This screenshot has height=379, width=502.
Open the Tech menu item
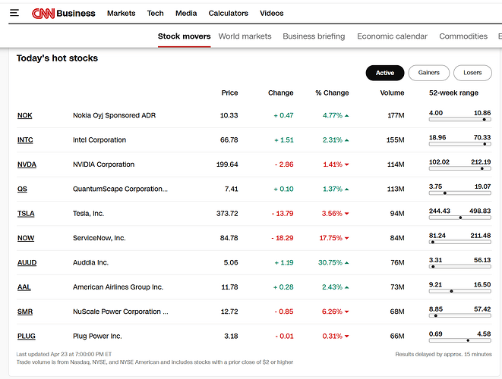155,14
